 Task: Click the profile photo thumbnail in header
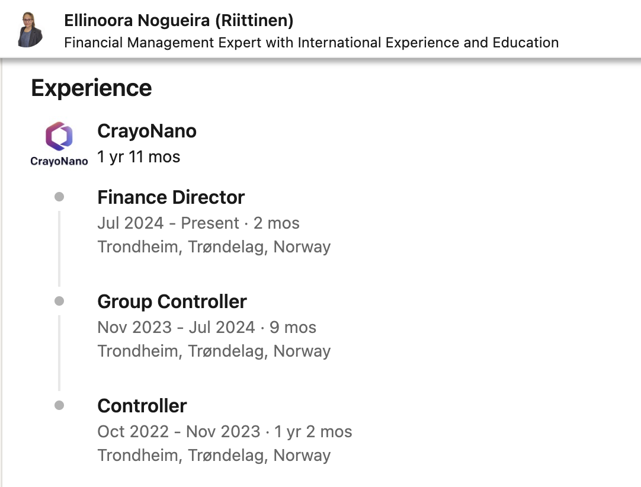[x=30, y=30]
